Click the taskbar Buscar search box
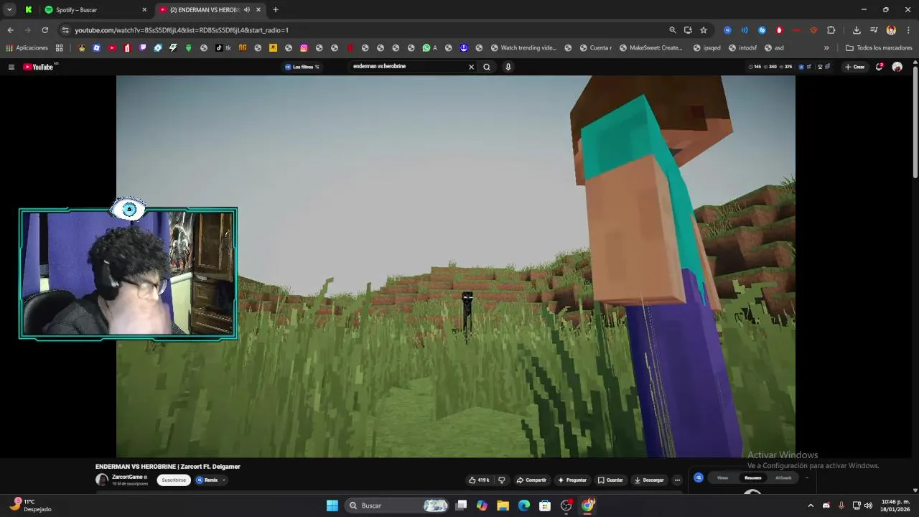The image size is (919, 517). click(398, 506)
